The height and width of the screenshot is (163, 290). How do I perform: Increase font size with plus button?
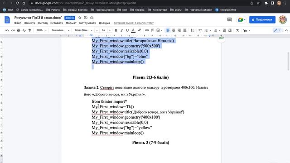point(110,30)
